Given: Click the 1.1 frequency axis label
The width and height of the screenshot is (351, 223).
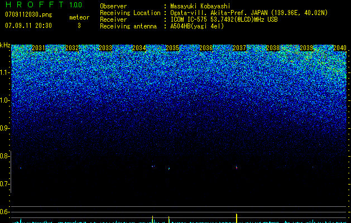Looking at the screenshot, I should tap(4, 72).
